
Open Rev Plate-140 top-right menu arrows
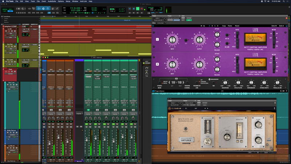coord(275,108)
